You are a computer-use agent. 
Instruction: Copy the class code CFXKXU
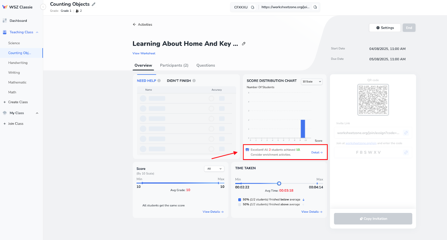coord(253,7)
